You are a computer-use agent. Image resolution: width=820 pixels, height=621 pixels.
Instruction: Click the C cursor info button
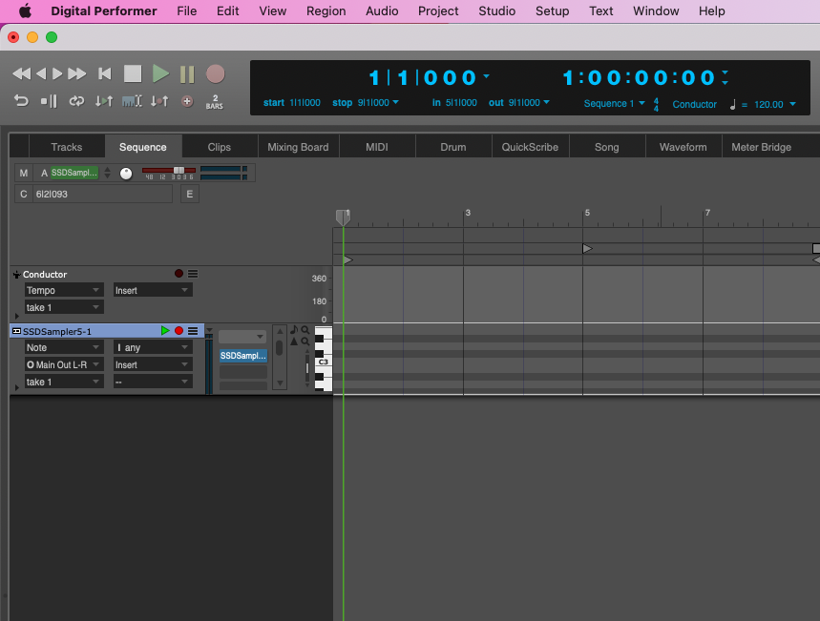tap(24, 194)
